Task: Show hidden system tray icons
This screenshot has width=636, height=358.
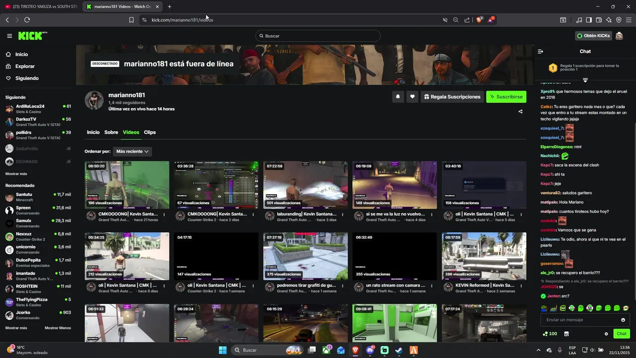Action: coord(539,350)
